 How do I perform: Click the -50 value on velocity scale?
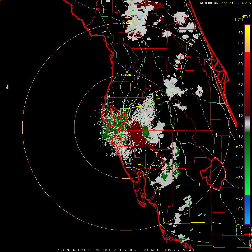pyautogui.click(x=239, y=178)
